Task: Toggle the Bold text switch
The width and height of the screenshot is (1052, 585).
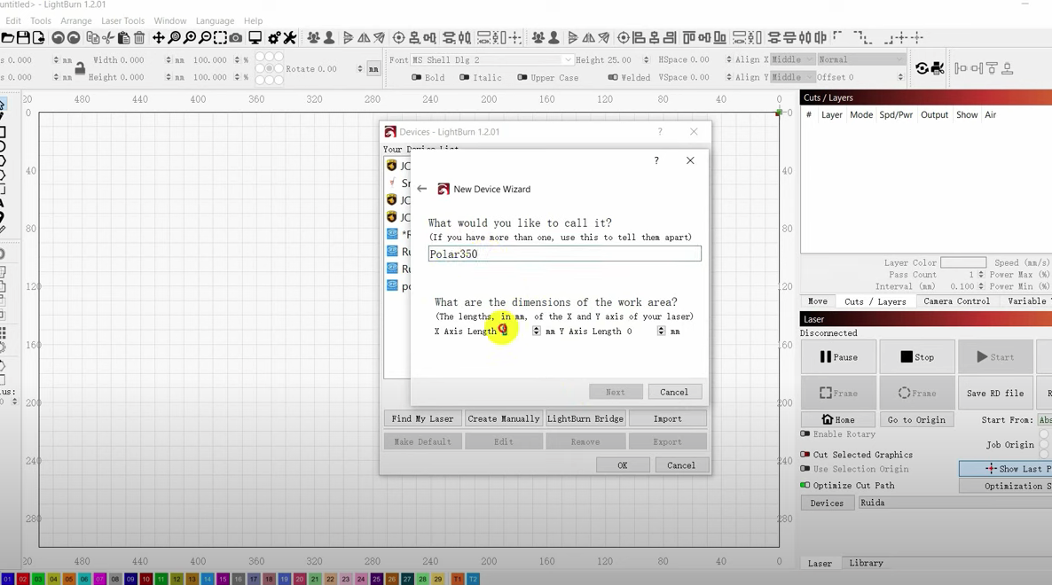Action: pyautogui.click(x=416, y=77)
